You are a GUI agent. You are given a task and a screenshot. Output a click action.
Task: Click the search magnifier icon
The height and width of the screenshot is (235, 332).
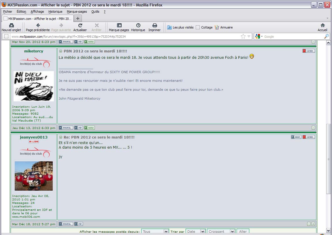click(326, 37)
